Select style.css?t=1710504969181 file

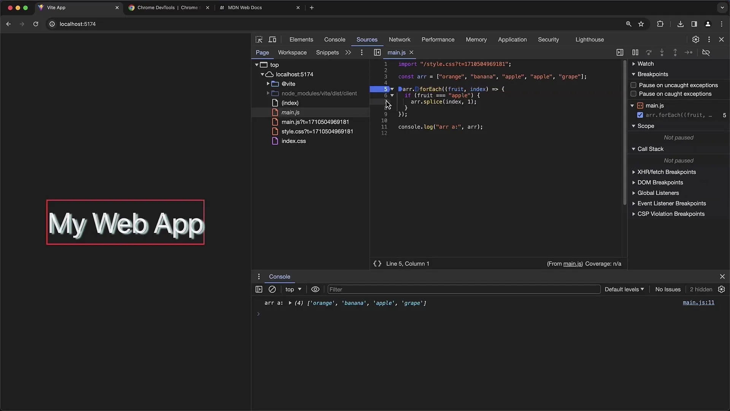[317, 132]
